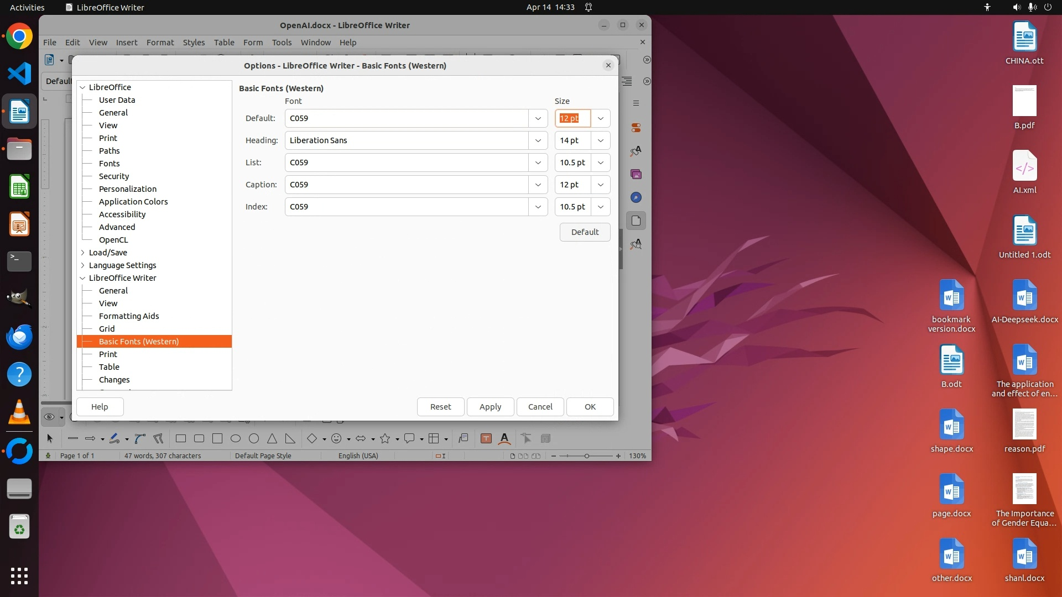Choose the Right Triangle drawing tool
Viewport: 1062px width, 597px height.
tap(290, 438)
